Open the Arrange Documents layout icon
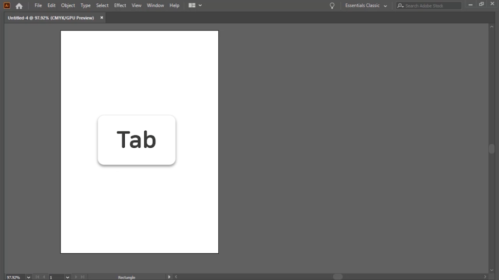The image size is (499, 280). pyautogui.click(x=192, y=5)
